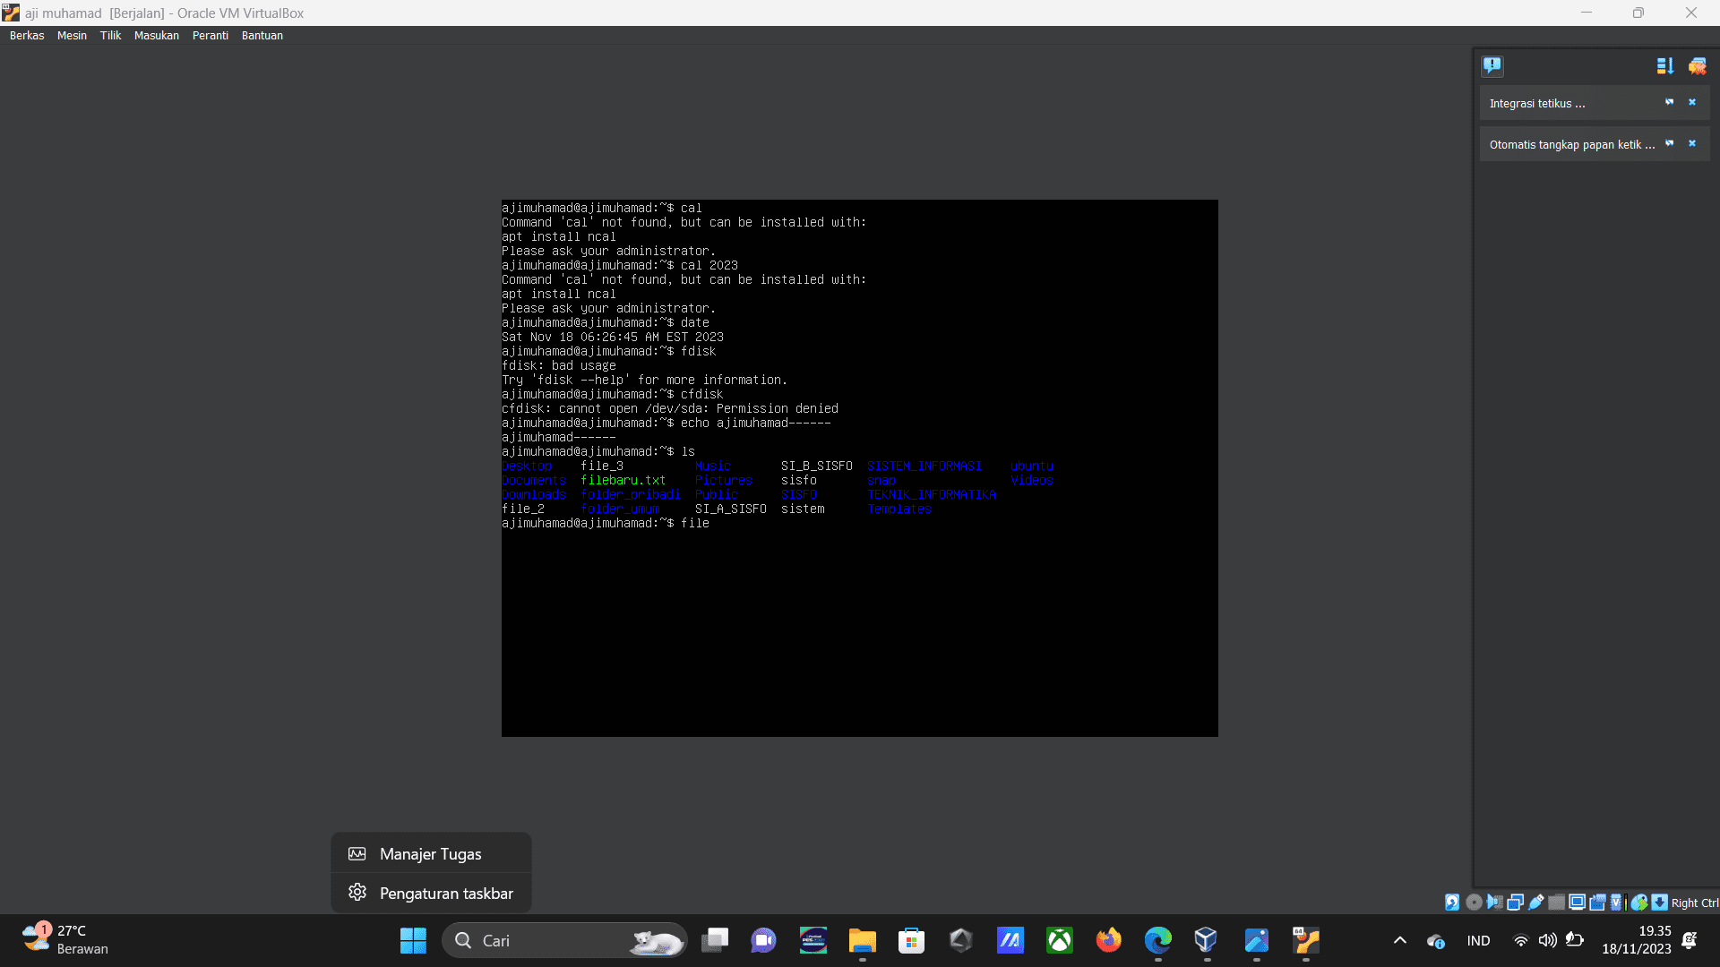
Task: Click the optical disc status icon
Action: (x=1474, y=903)
